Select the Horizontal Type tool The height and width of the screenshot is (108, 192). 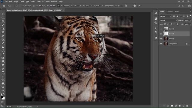(x=3, y=73)
